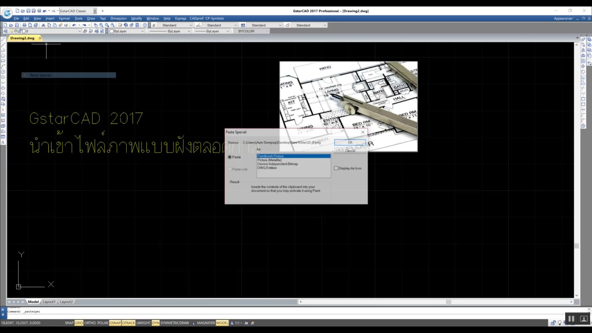Viewport: 592px width, 333px height.
Task: Toggle POLAR tracking in status bar
Action: click(103, 323)
